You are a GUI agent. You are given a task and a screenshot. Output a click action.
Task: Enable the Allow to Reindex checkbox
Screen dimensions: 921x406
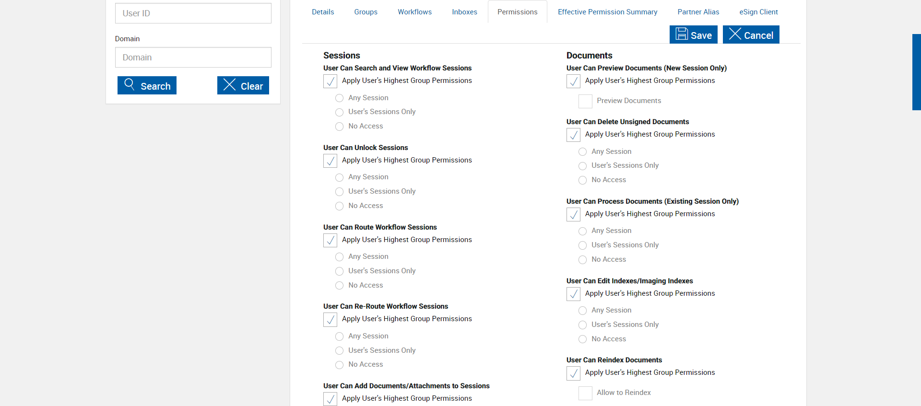(585, 393)
